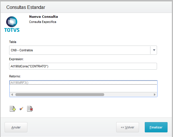Click the Finalizar button

coord(156,127)
